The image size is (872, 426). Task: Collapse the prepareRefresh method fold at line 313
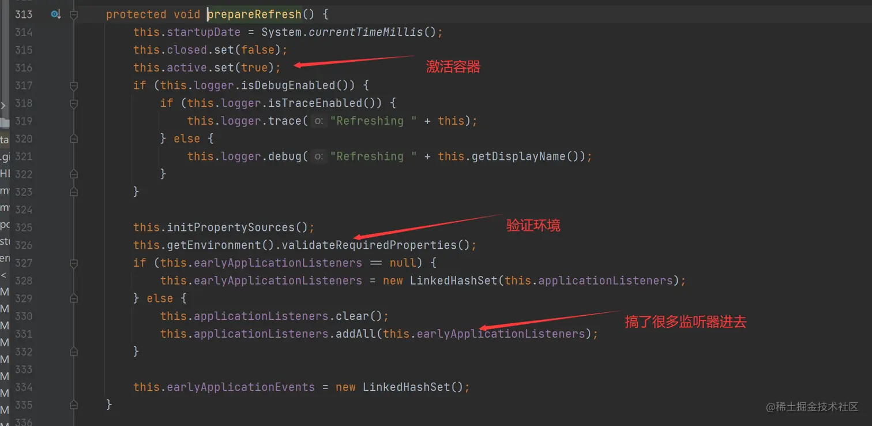click(x=74, y=14)
